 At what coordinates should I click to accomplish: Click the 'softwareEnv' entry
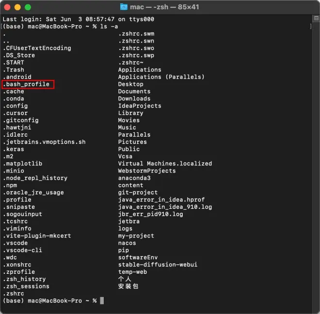(138, 257)
